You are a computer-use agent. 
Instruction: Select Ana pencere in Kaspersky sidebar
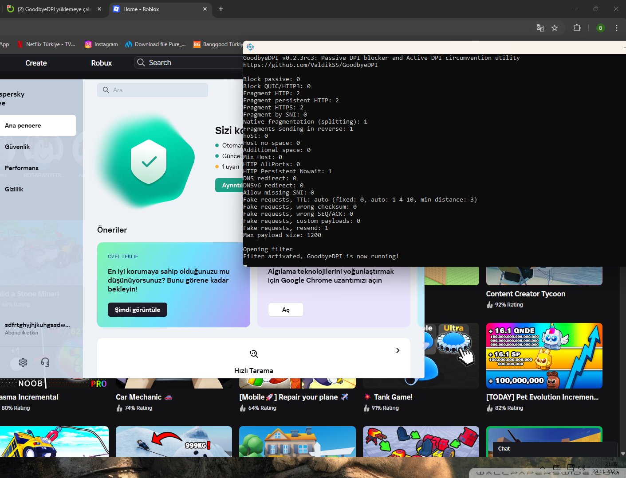[x=38, y=125]
